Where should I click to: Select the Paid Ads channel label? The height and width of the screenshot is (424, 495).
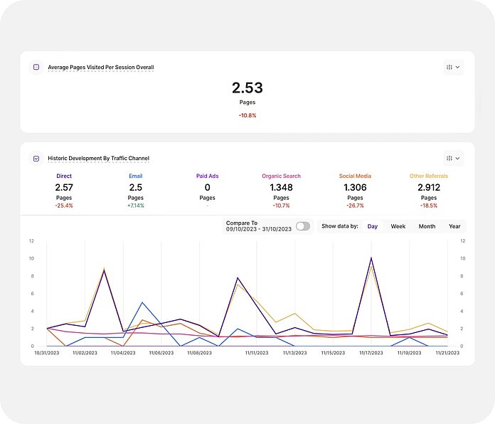(x=208, y=176)
